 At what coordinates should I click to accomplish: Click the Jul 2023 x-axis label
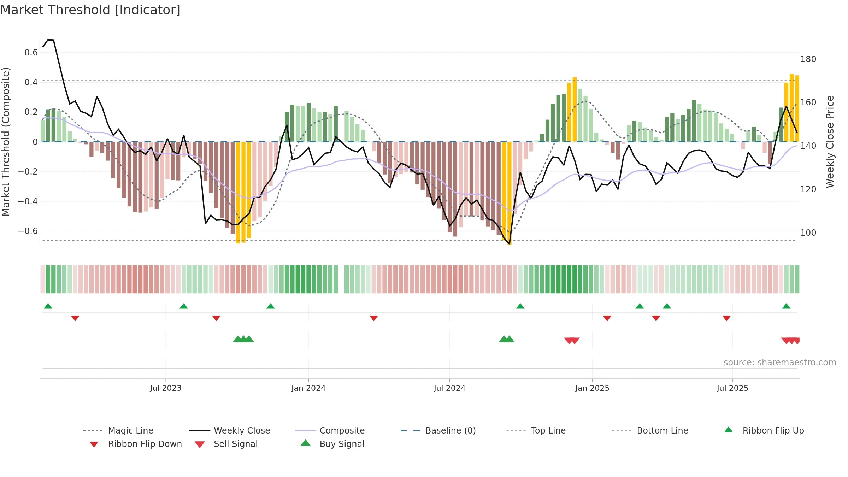(x=166, y=388)
